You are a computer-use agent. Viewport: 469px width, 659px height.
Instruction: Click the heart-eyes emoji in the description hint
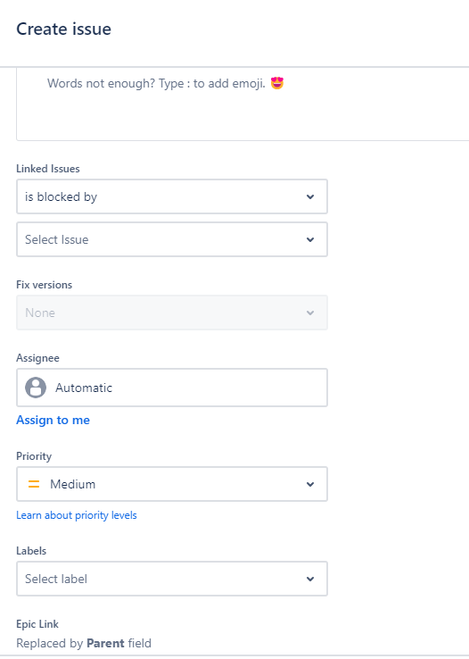(277, 83)
